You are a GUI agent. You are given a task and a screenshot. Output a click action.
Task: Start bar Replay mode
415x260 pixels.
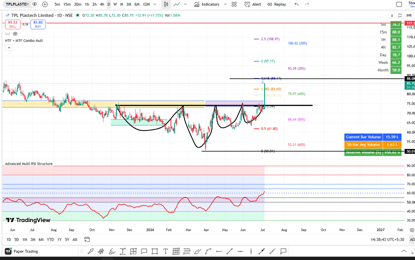point(277,4)
